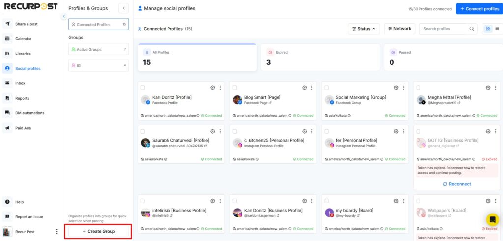Select the Social Marketing [Group] checkbox
Image resolution: width=503 pixels, height=241 pixels.
click(x=326, y=88)
